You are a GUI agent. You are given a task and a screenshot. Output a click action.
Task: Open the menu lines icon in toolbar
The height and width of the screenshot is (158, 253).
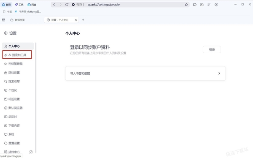pyautogui.click(x=209, y=5)
